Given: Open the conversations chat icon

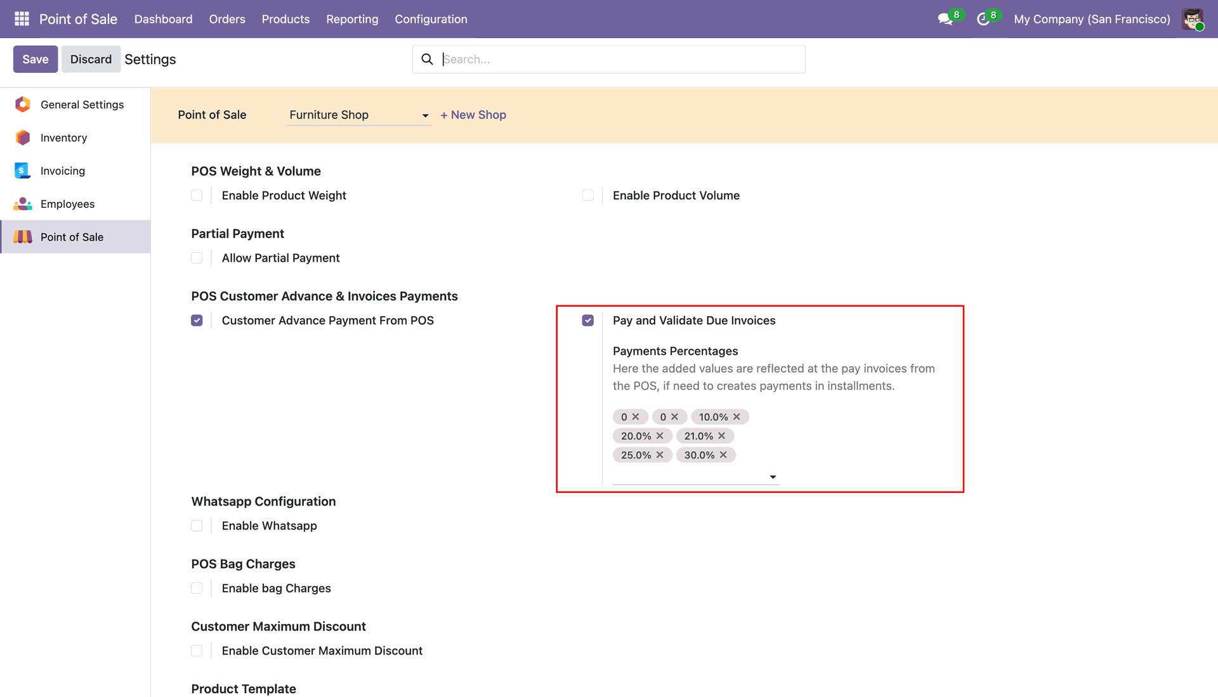Looking at the screenshot, I should pyautogui.click(x=945, y=19).
